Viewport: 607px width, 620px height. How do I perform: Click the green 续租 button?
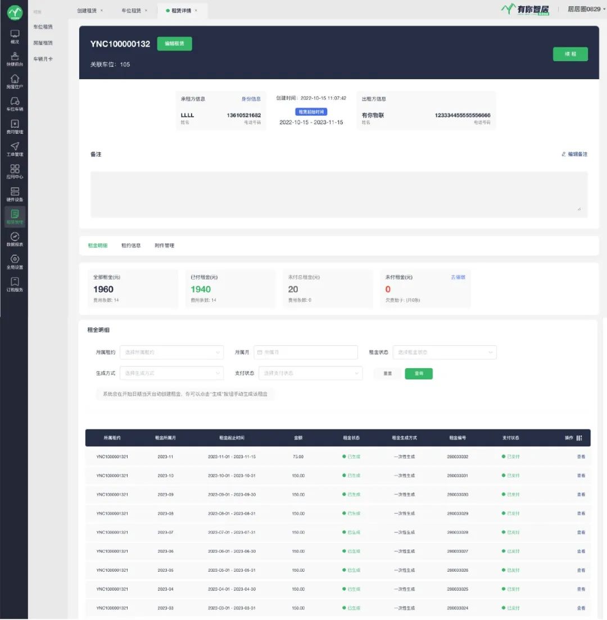point(570,54)
